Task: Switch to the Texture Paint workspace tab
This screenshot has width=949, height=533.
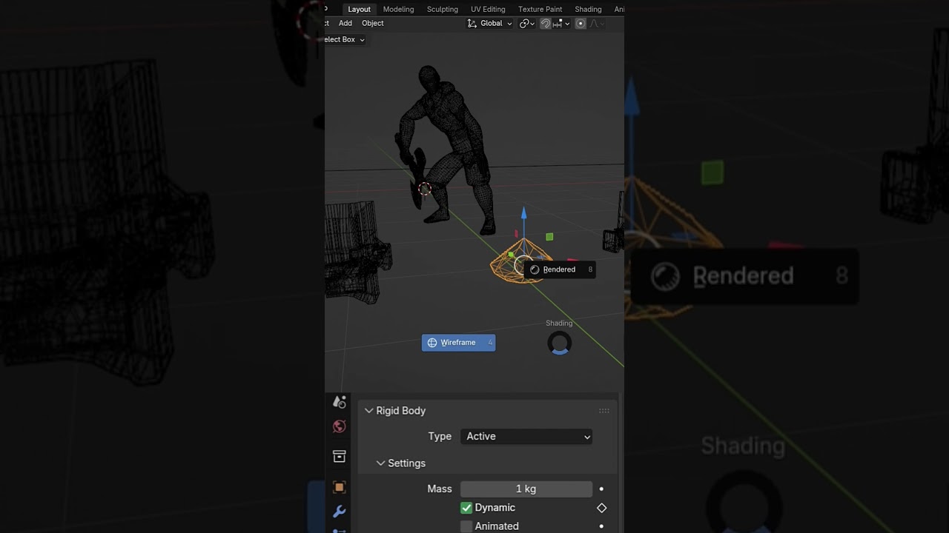Action: [540, 9]
